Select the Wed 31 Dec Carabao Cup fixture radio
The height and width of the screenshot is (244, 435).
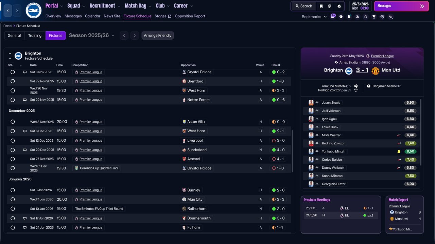(13, 168)
